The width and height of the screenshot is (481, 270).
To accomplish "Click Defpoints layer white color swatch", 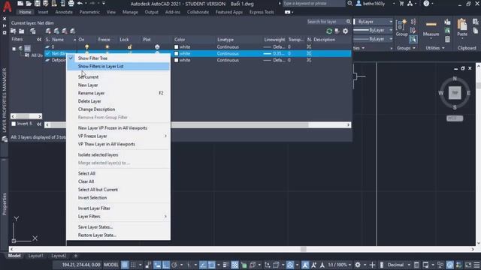I will click(x=176, y=60).
